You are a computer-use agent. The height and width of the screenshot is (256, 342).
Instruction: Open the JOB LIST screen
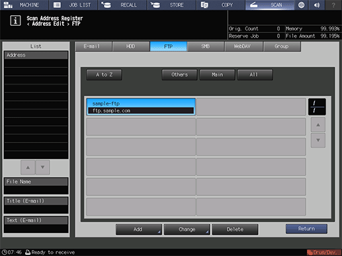tap(73, 5)
